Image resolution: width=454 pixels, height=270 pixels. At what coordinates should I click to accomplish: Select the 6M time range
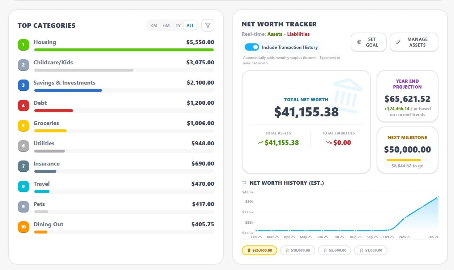(x=166, y=25)
